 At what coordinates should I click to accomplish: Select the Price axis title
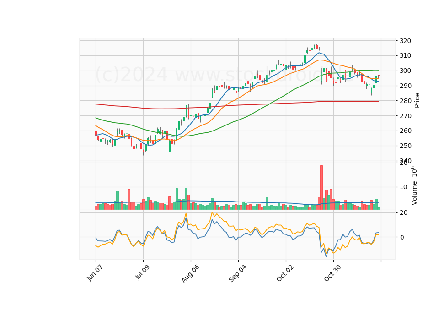417,101
